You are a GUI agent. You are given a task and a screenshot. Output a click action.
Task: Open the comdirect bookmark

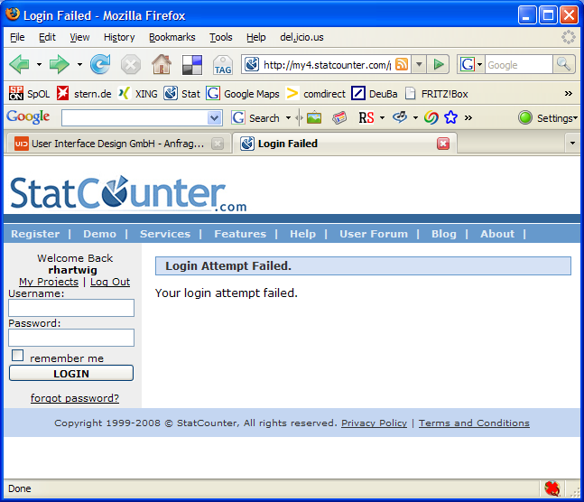(x=316, y=94)
